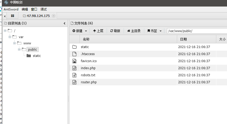227x124 pixels.
Task: Open the 调试 menu
Action: coord(44,9)
